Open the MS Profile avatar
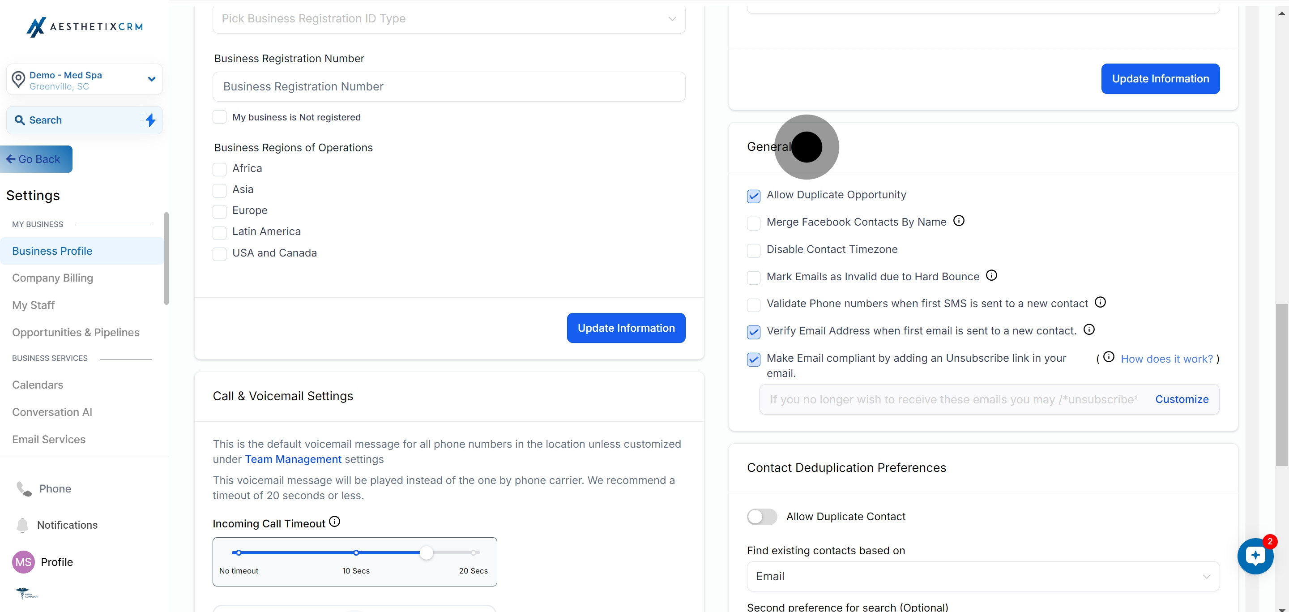This screenshot has width=1289, height=612. tap(23, 562)
